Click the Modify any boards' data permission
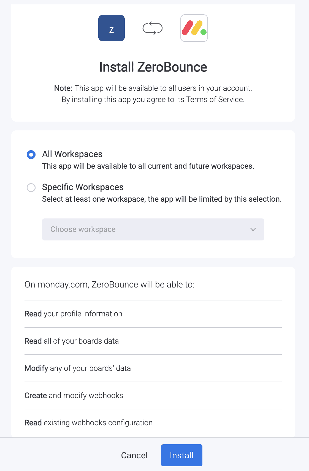309x471 pixels. pyautogui.click(x=77, y=368)
